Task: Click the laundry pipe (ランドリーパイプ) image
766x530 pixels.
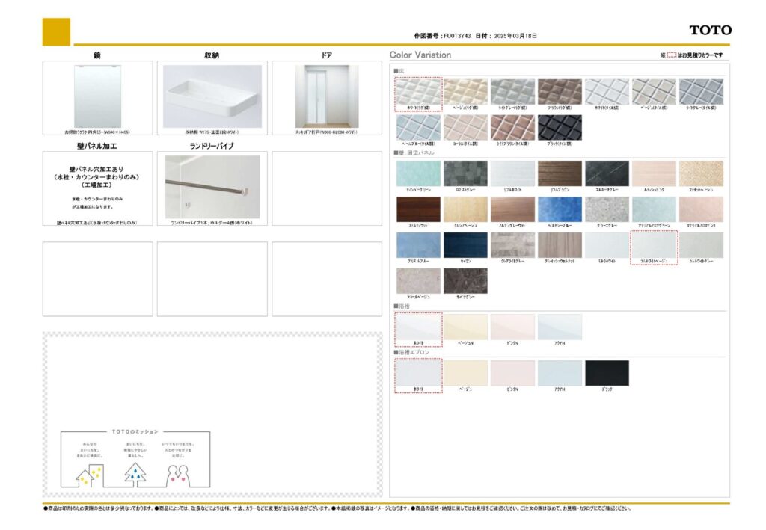Action: [x=212, y=187]
